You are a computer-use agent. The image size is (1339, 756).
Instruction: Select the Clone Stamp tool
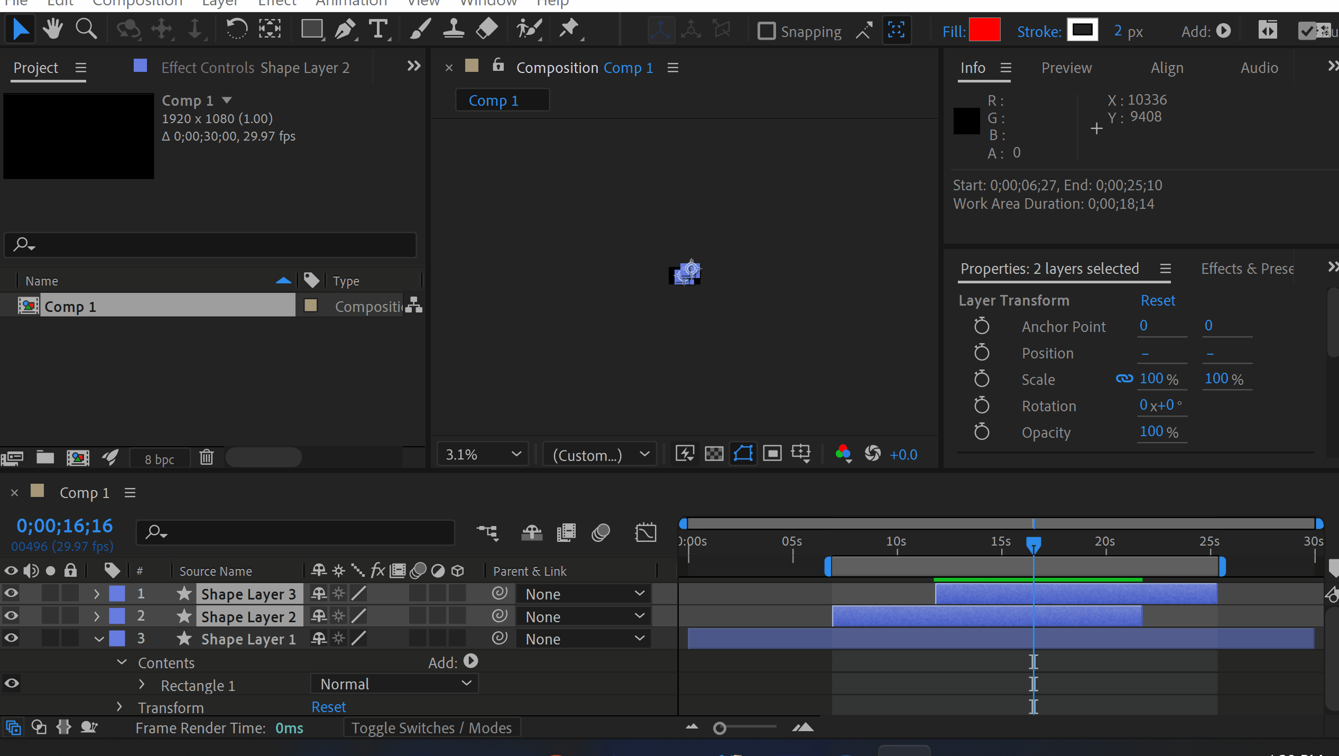[x=453, y=30]
